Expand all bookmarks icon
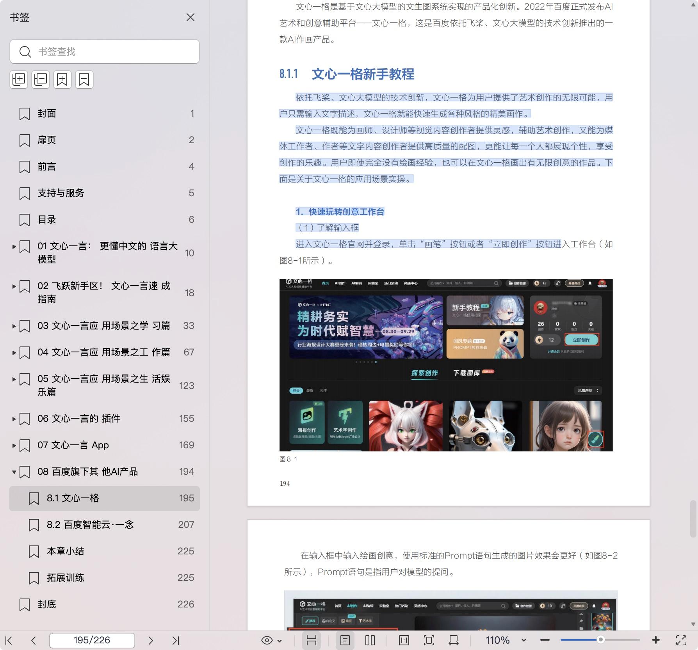 point(19,80)
